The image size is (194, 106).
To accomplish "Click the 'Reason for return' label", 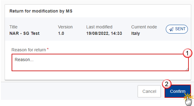I will point(29,50).
